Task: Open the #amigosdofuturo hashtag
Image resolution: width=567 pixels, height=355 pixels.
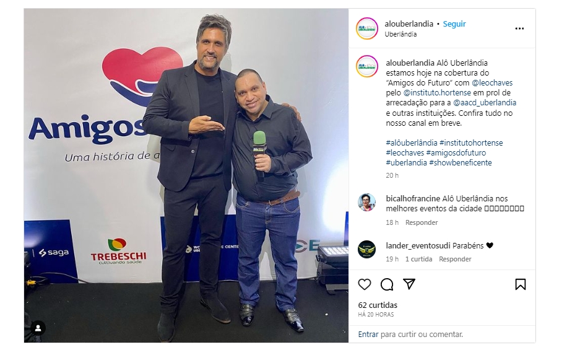Action: (456, 152)
